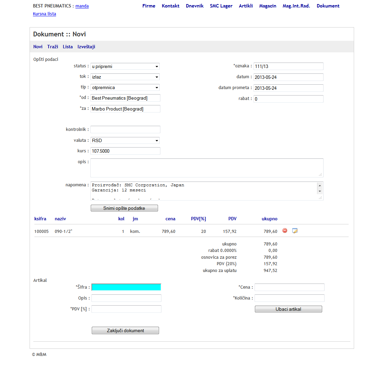Open the Dokument menu
Image resolution: width=383 pixels, height=376 pixels.
tap(328, 6)
